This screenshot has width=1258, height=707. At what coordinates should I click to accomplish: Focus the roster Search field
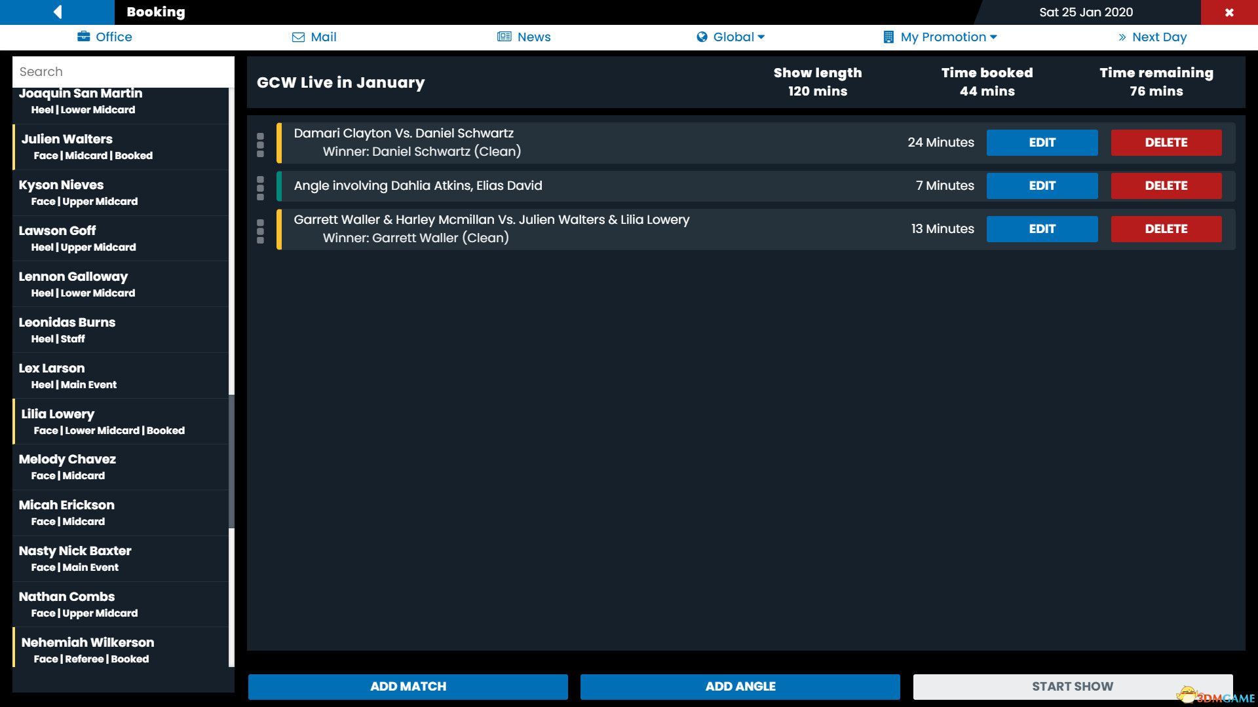click(123, 72)
